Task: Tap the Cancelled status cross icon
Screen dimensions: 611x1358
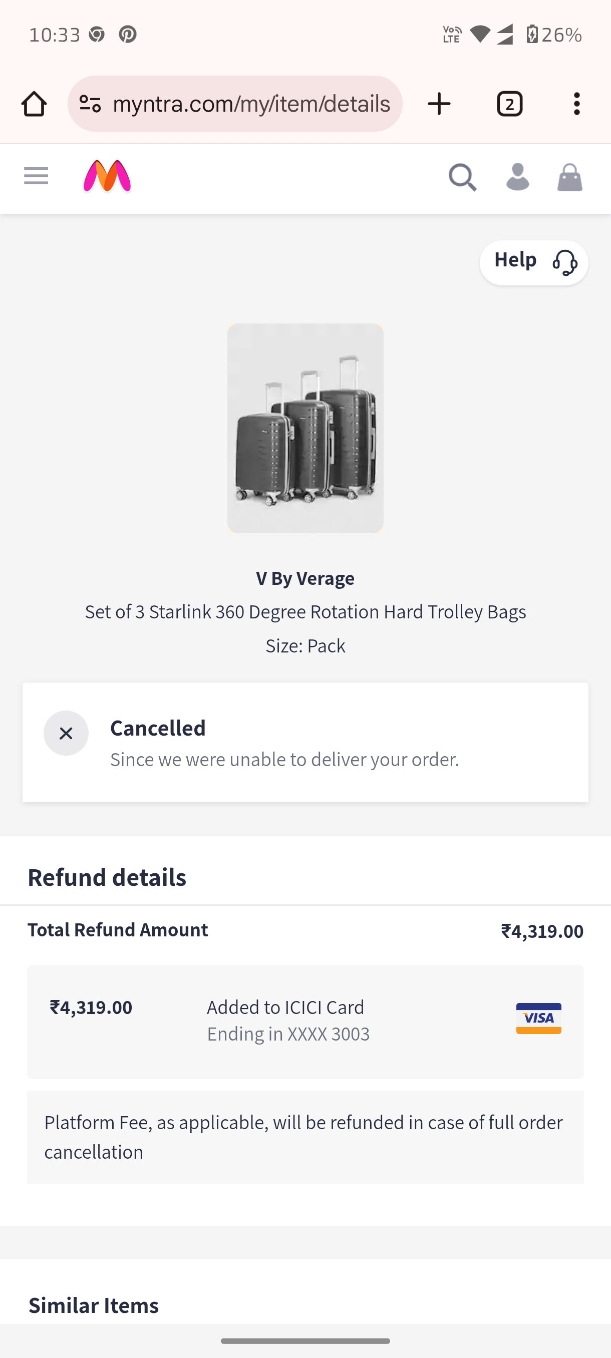Action: [x=66, y=733]
